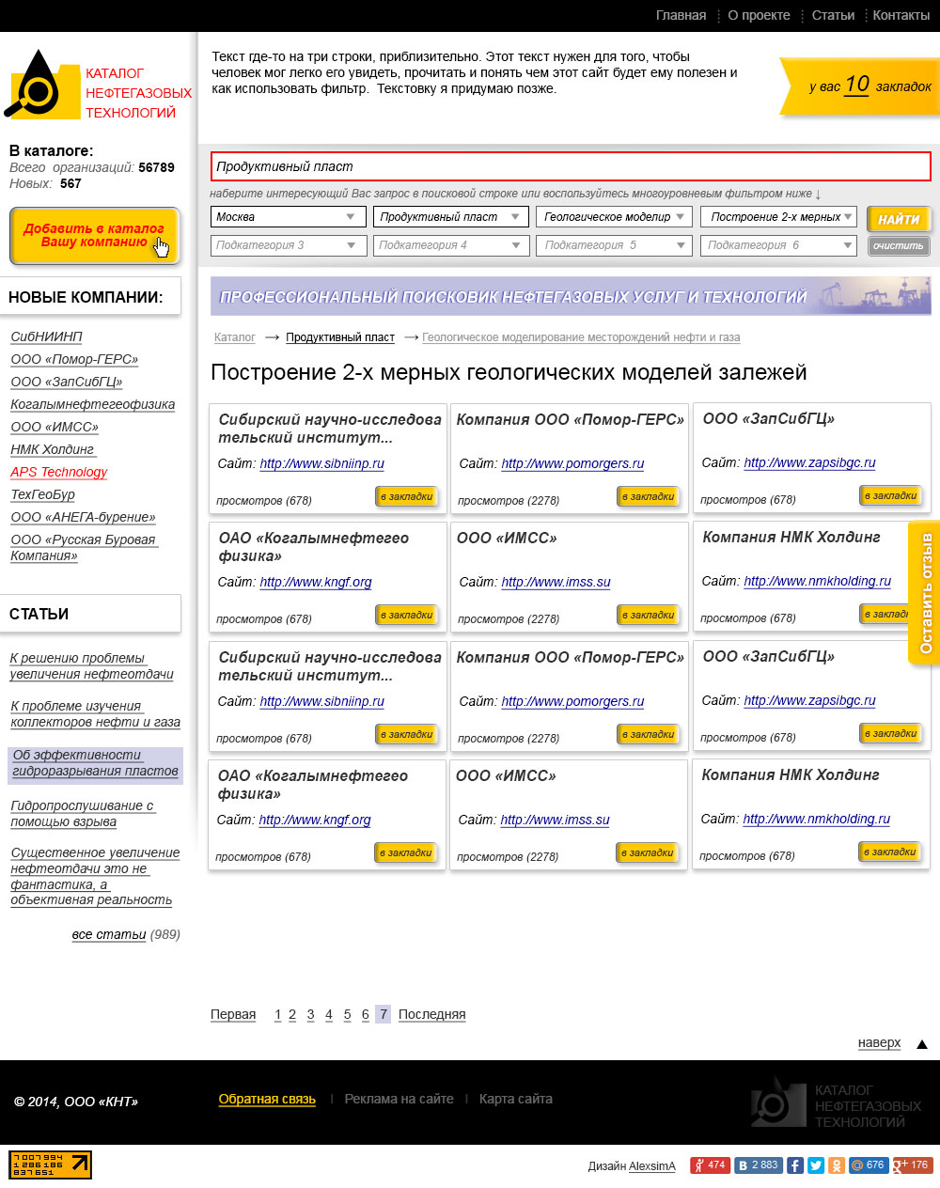Share page on Facebook
The height and width of the screenshot is (1188, 940).
point(795,1165)
